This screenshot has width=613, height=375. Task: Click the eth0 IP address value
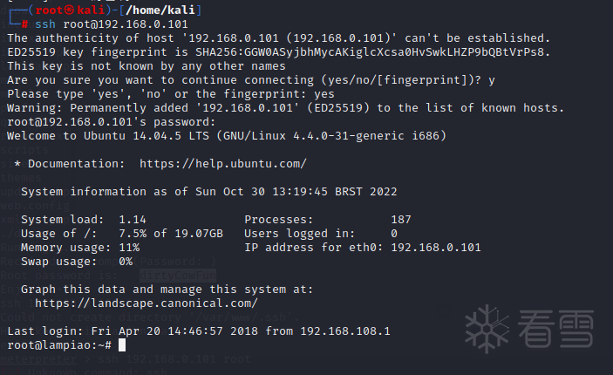click(436, 247)
